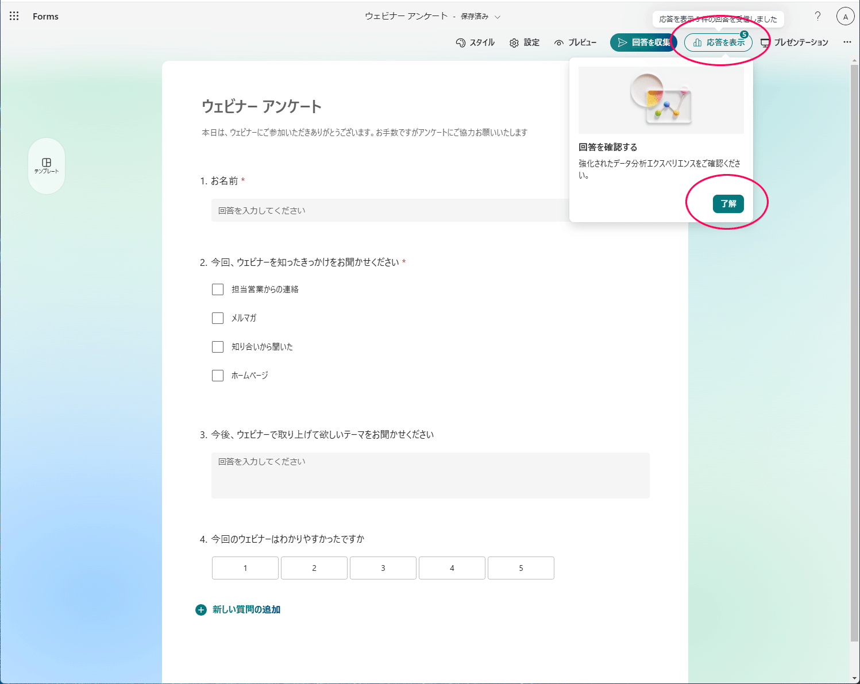Open the account avatar in the top right
Viewport: 860px width, 684px height.
coord(845,16)
